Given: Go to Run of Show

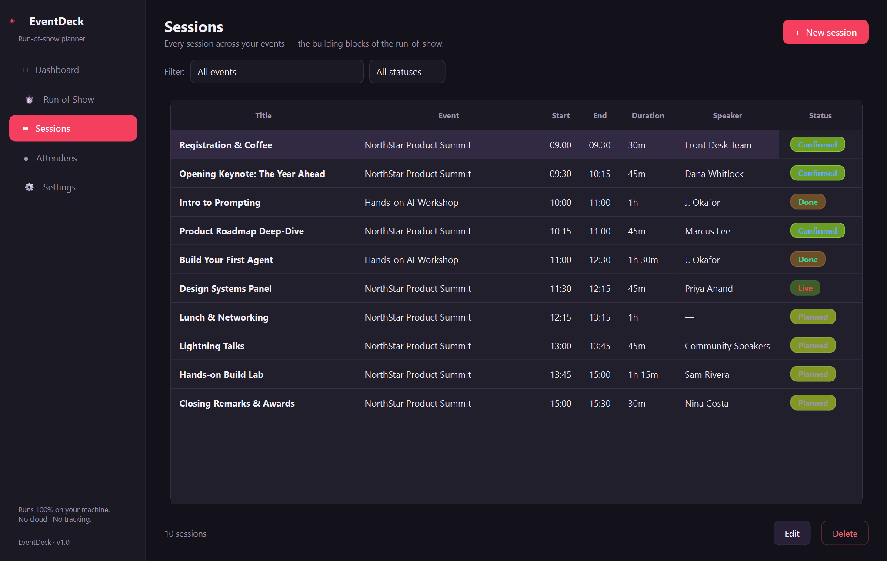Looking at the screenshot, I should (73, 100).
